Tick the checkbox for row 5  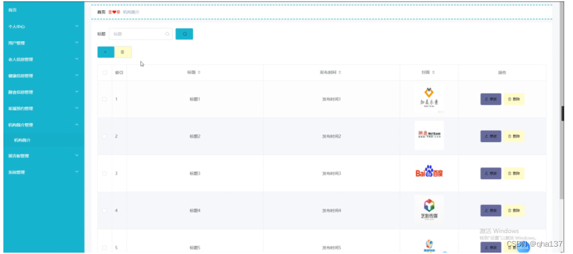(105, 247)
